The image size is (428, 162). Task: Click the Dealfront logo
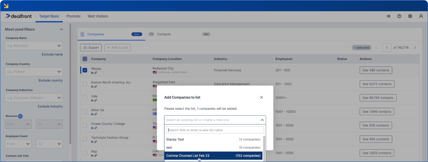click(x=18, y=16)
